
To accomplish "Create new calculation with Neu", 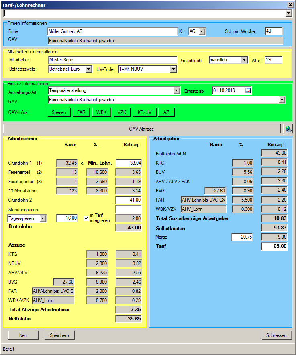I will click(x=23, y=335).
